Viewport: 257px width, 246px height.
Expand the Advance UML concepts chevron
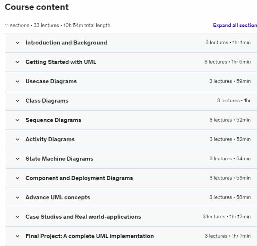coord(17,197)
